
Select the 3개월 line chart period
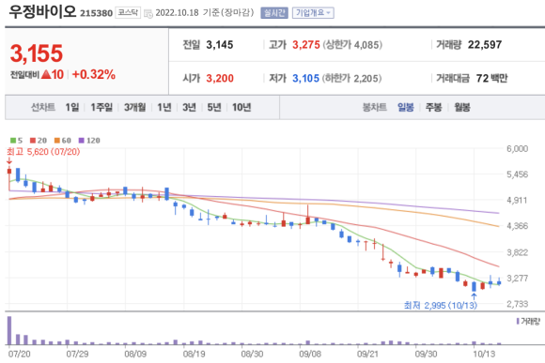[x=135, y=107]
